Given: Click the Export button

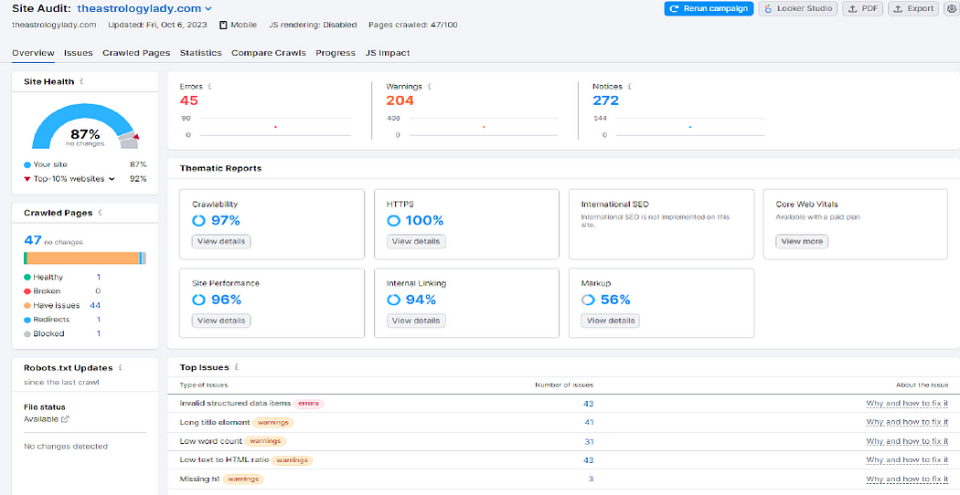Looking at the screenshot, I should (x=913, y=8).
